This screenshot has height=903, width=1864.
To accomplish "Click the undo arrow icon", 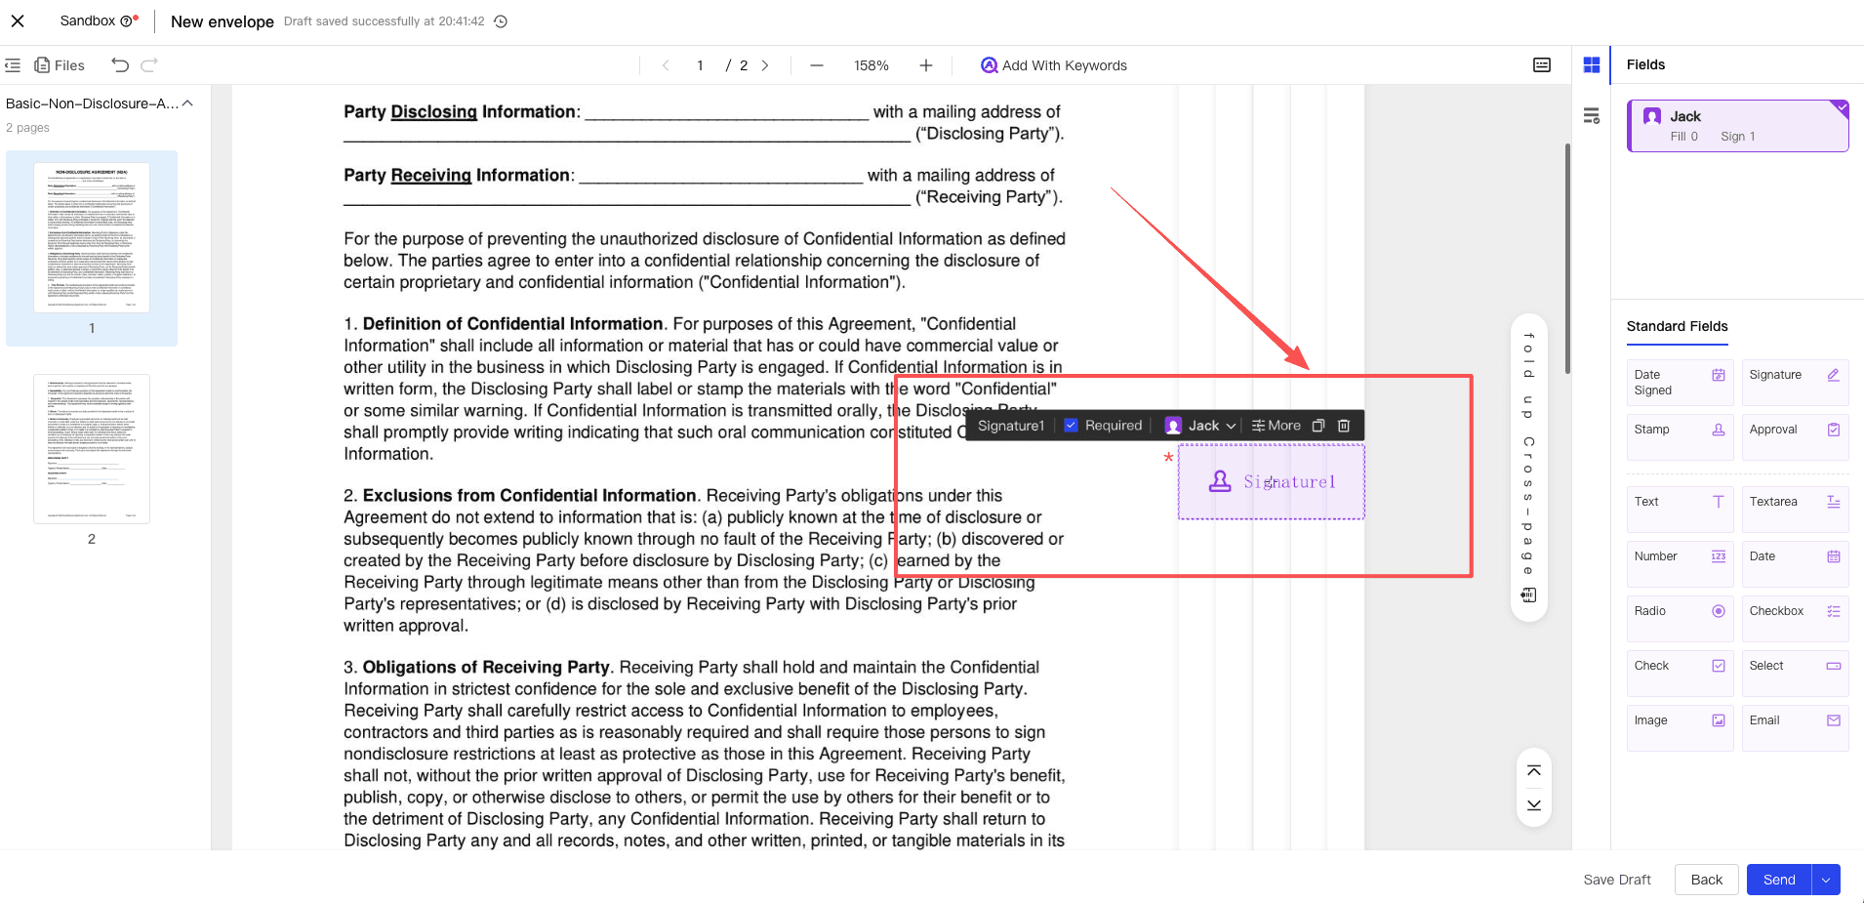I will click(120, 65).
